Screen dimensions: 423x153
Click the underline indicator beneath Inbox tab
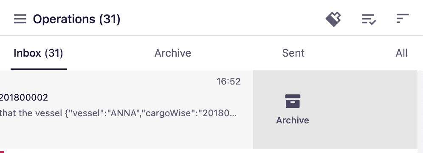(x=39, y=69)
